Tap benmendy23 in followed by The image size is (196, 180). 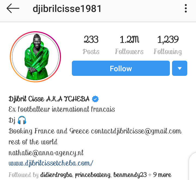click(130, 175)
